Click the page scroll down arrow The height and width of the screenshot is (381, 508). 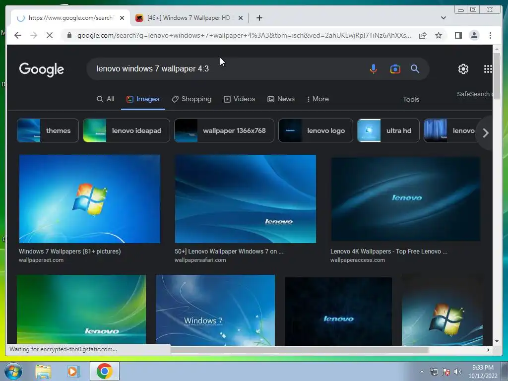coord(497,341)
